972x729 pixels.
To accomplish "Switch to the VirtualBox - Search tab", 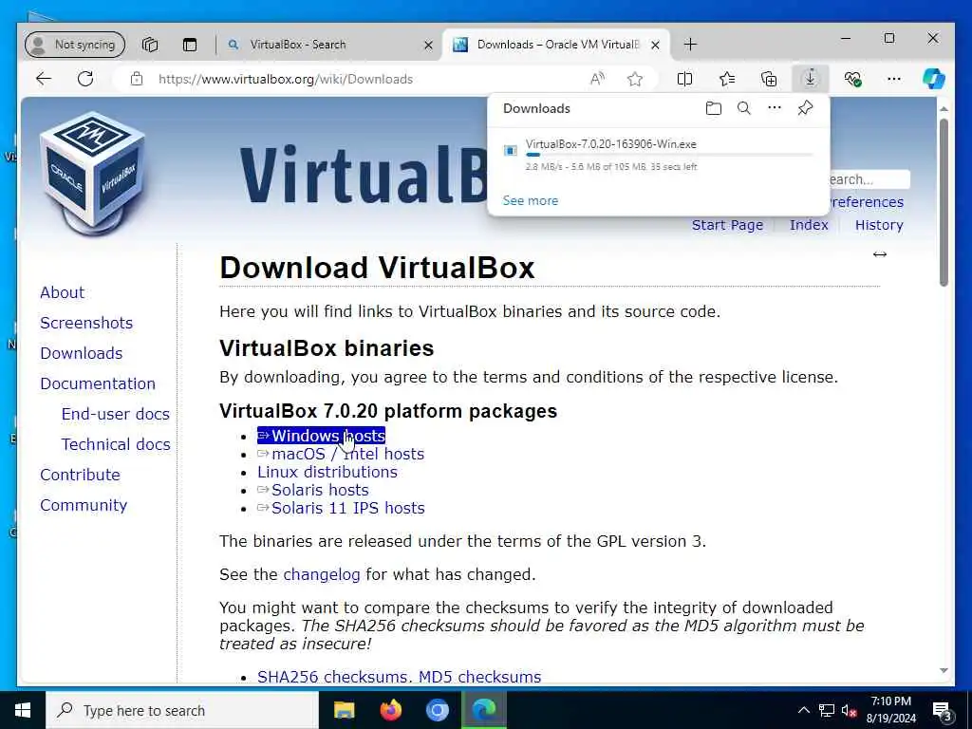I will (328, 45).
